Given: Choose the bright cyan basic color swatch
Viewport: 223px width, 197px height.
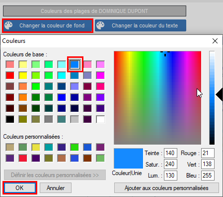Looking at the screenshot, I should 62,75.
